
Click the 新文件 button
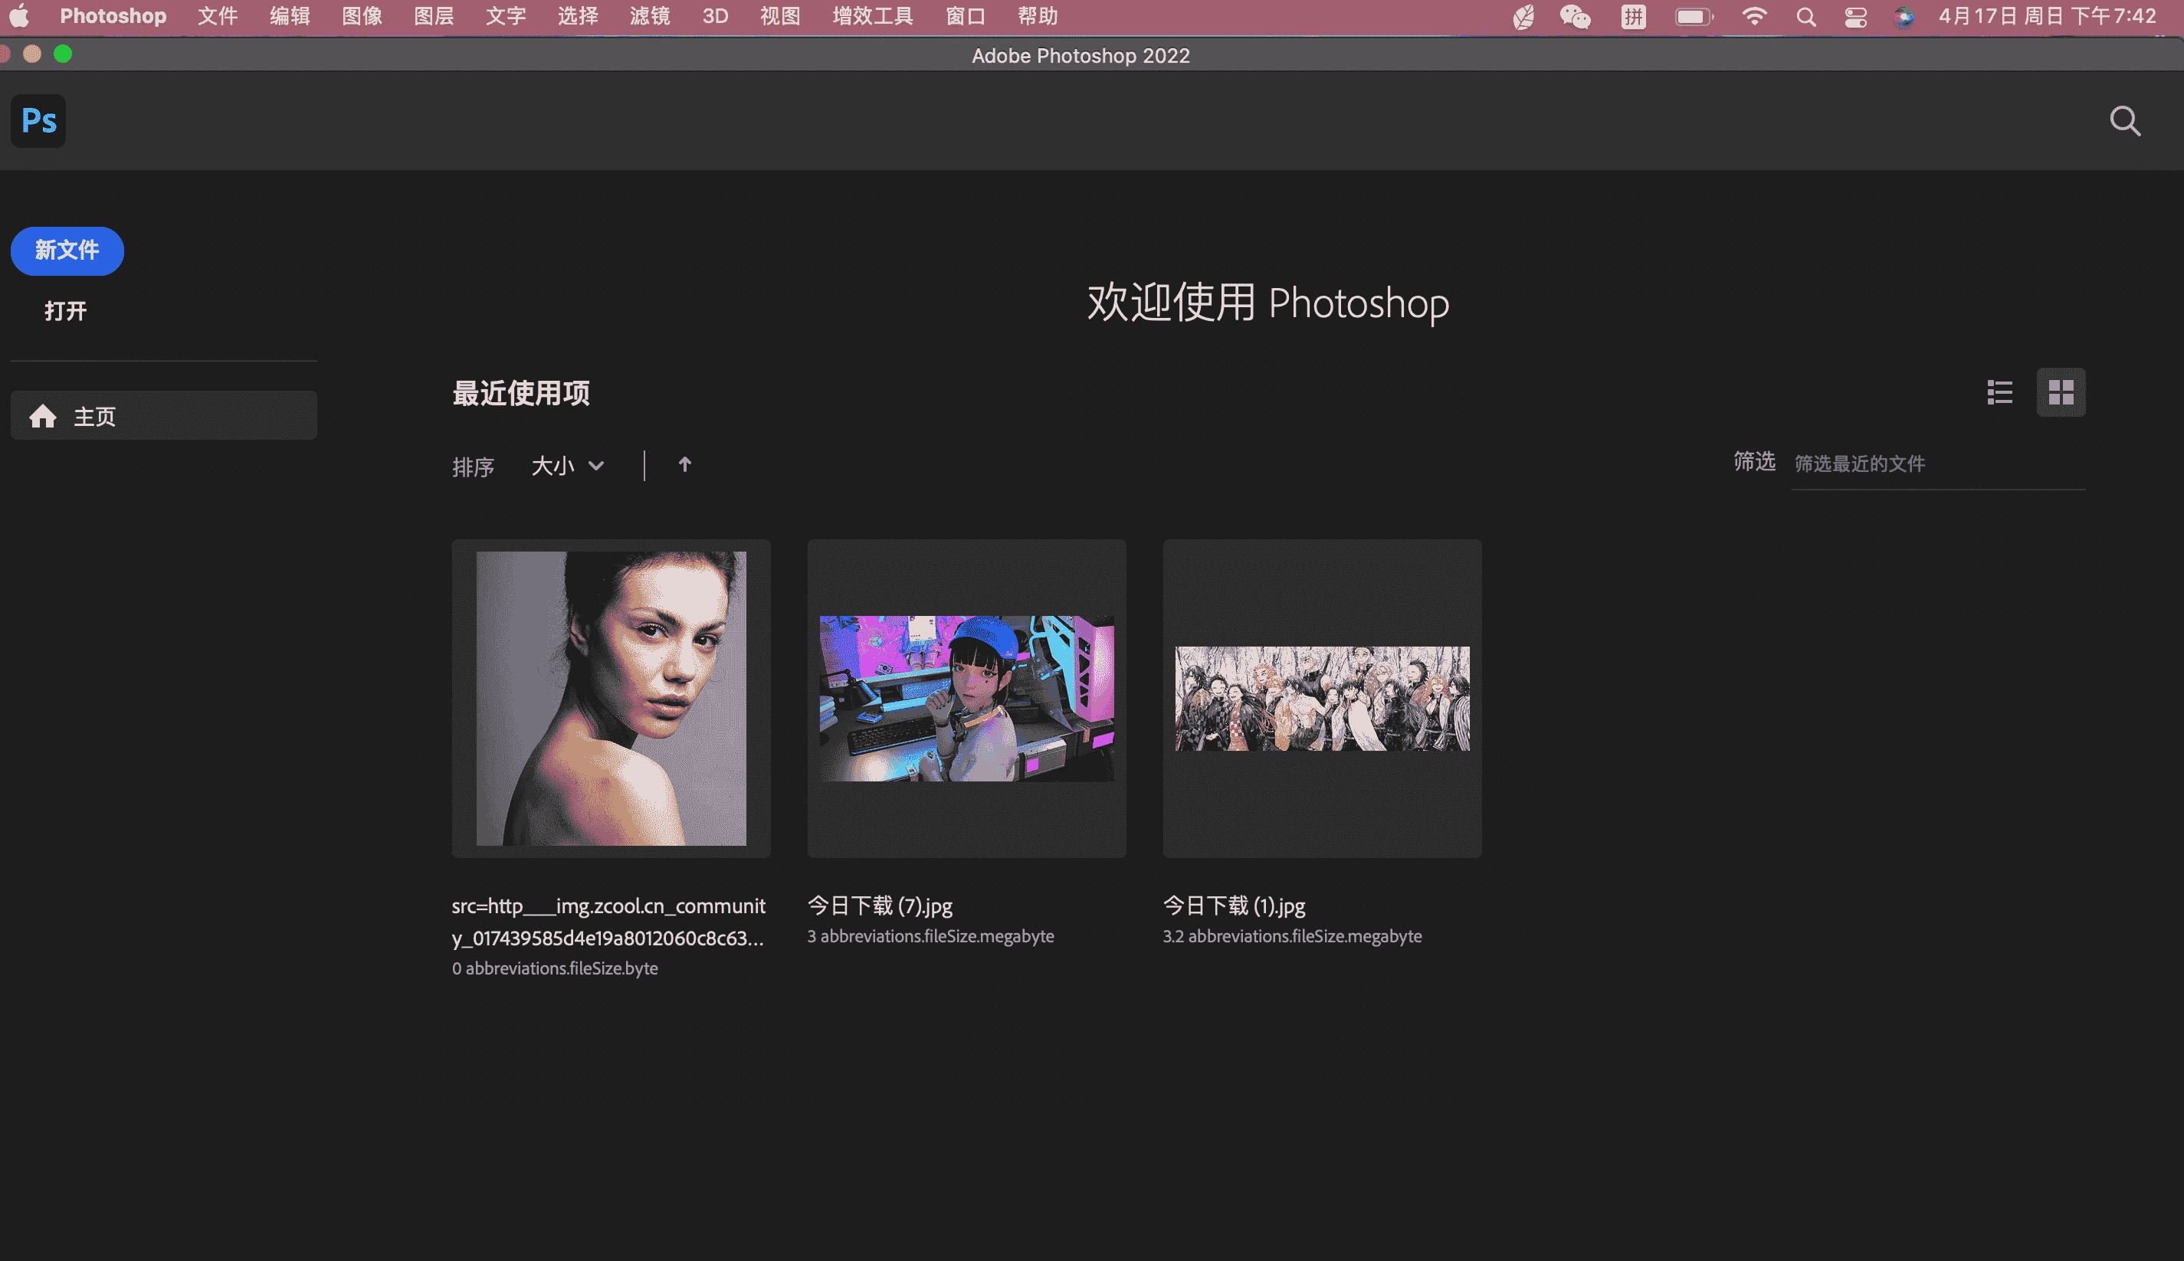tap(67, 251)
